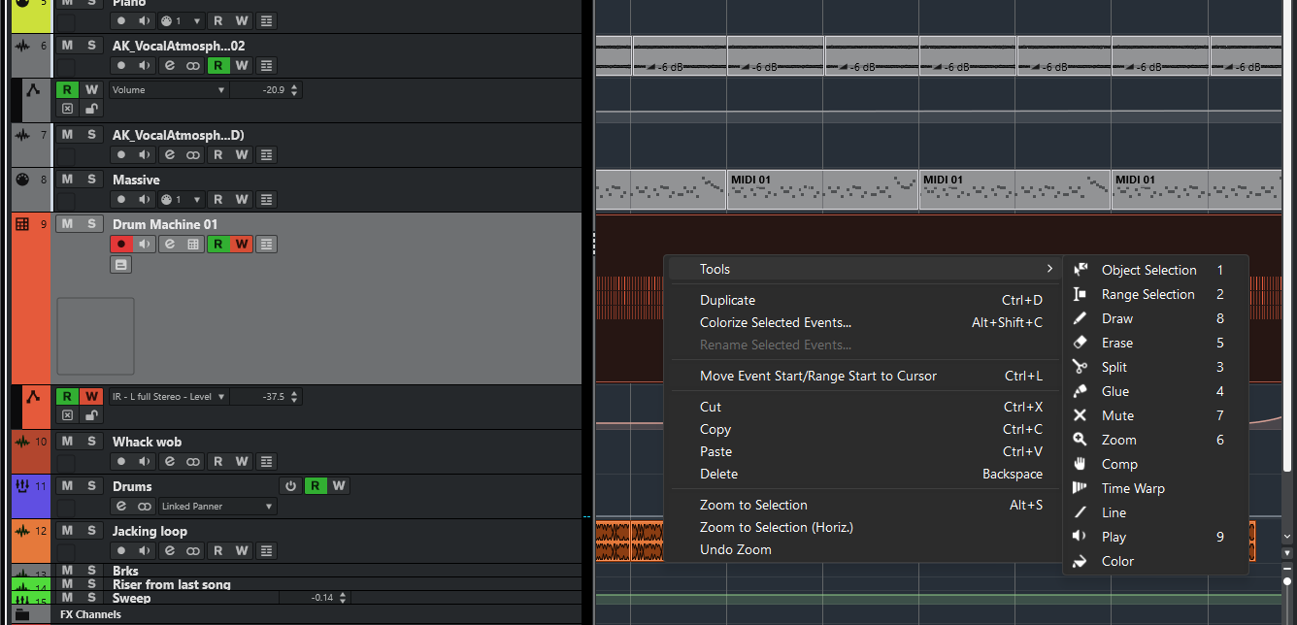Screen dimensions: 1297x625
Task: Select the Whack wob track name
Action: tap(147, 442)
